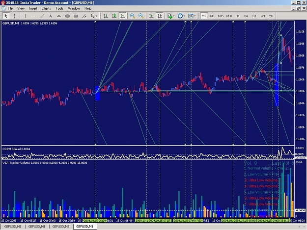Pick the trendline by angle tool
The image size is (307, 230).
pyautogui.click(x=84, y=16)
